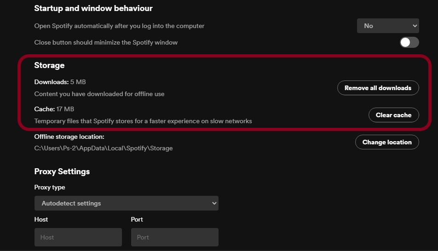The width and height of the screenshot is (438, 251).
Task: Click the Proxy type label
Action: [x=50, y=187]
